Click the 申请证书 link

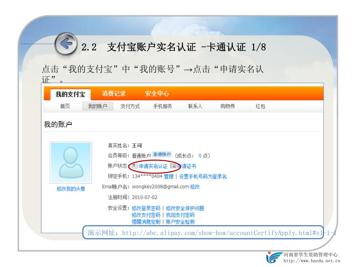pos(187,166)
